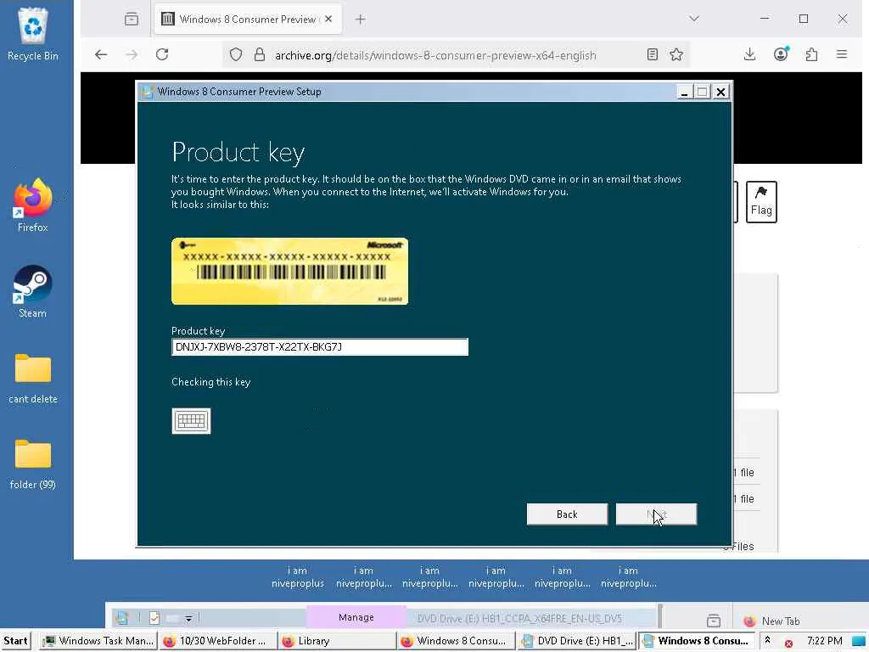The height and width of the screenshot is (652, 869).
Task: Open the on-screen keyboard icon in Setup
Action: coord(191,421)
